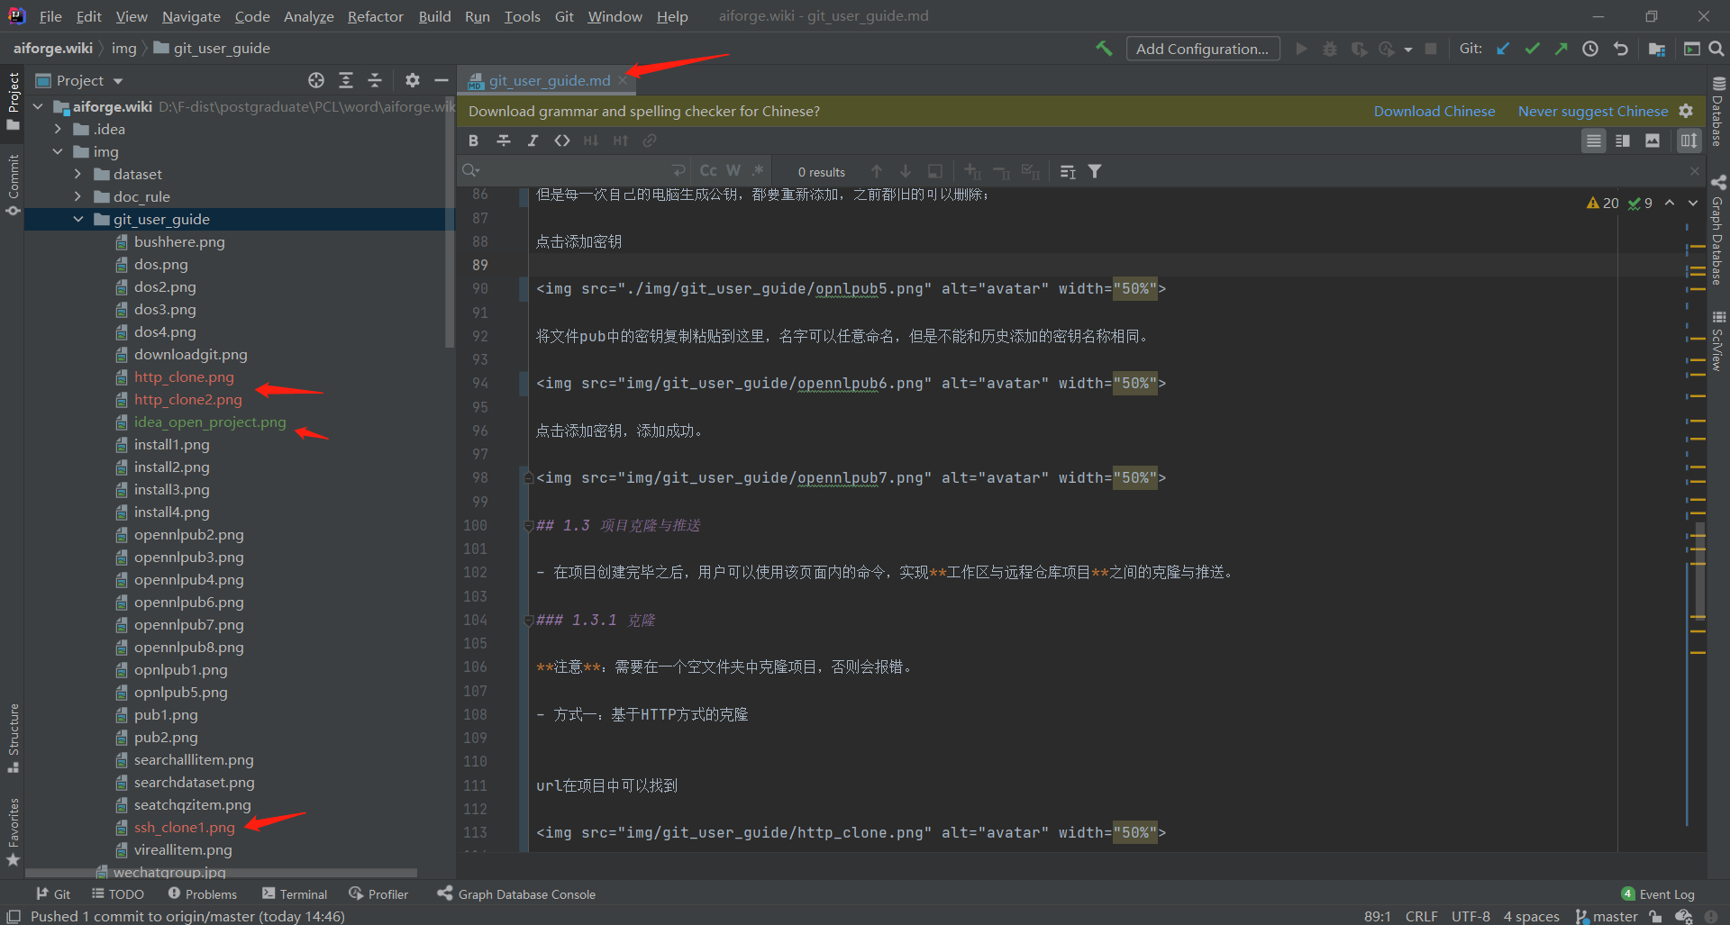Viewport: 1730px width, 925px height.
Task: Open Project Structure icon in toolbar
Action: (1656, 49)
